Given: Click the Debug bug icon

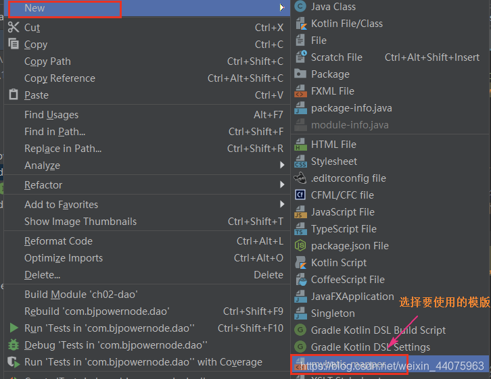Looking at the screenshot, I should (x=14, y=345).
